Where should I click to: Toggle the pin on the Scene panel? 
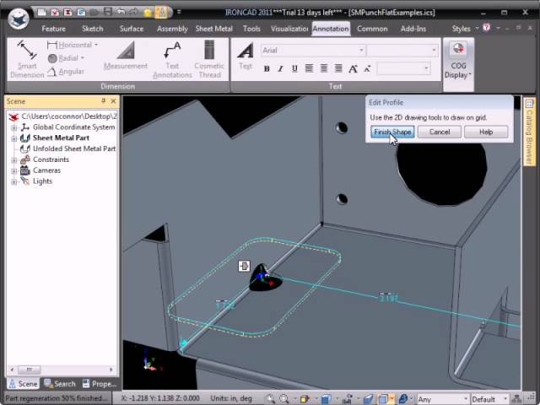[x=103, y=101]
